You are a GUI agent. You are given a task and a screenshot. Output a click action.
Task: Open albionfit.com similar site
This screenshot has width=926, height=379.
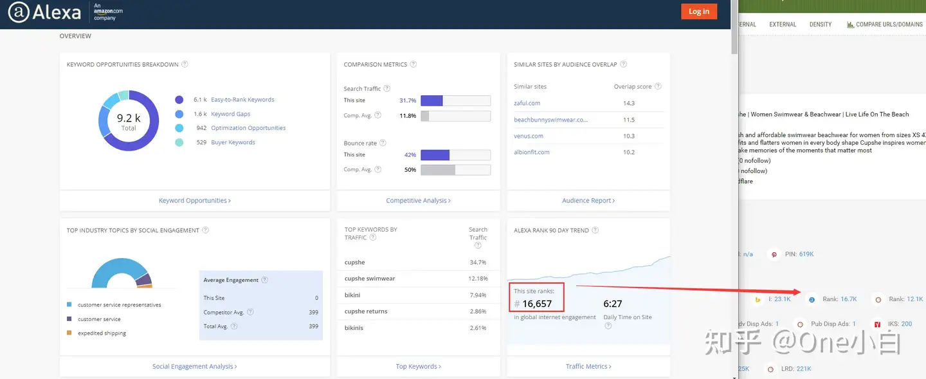point(532,153)
